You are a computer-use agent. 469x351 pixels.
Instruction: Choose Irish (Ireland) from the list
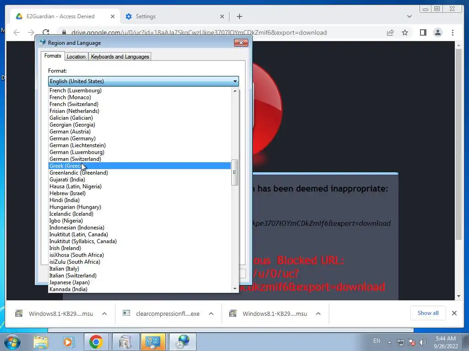coord(139,248)
